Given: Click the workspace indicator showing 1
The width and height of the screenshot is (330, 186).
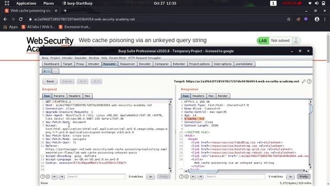Looking at the screenshot, I should 273,3.
